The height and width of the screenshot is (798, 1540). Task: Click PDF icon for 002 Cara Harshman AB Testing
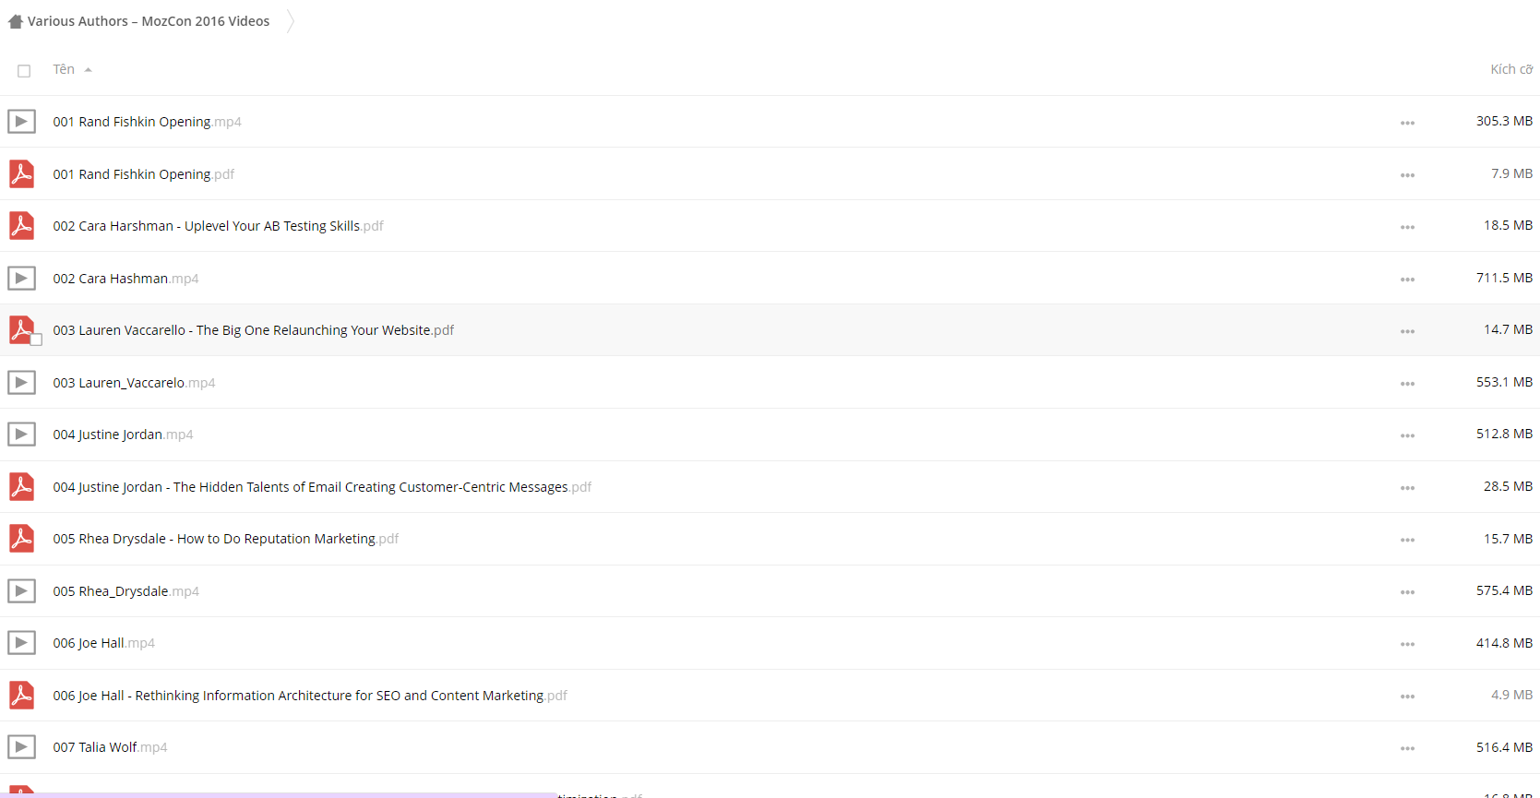pos(22,225)
